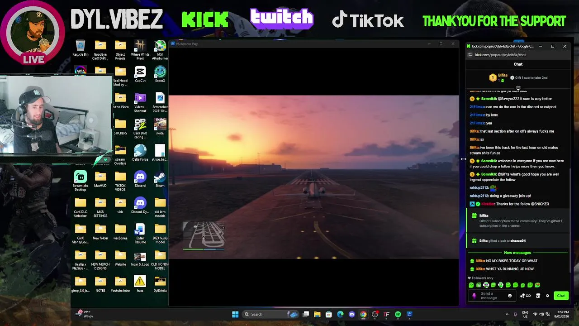Open the CapCut desktop shortcut
Screen dimensions: 579x326
pyautogui.click(x=140, y=75)
